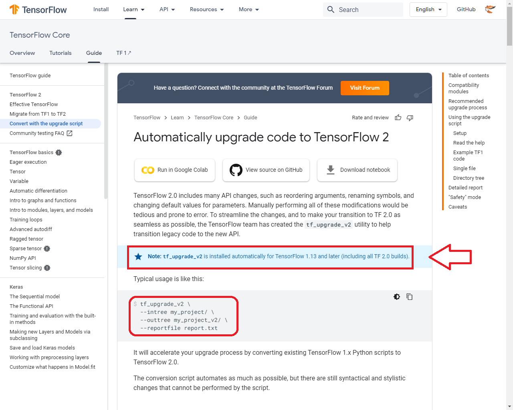
Task: Open The Sequential model guide
Action: (x=34, y=297)
